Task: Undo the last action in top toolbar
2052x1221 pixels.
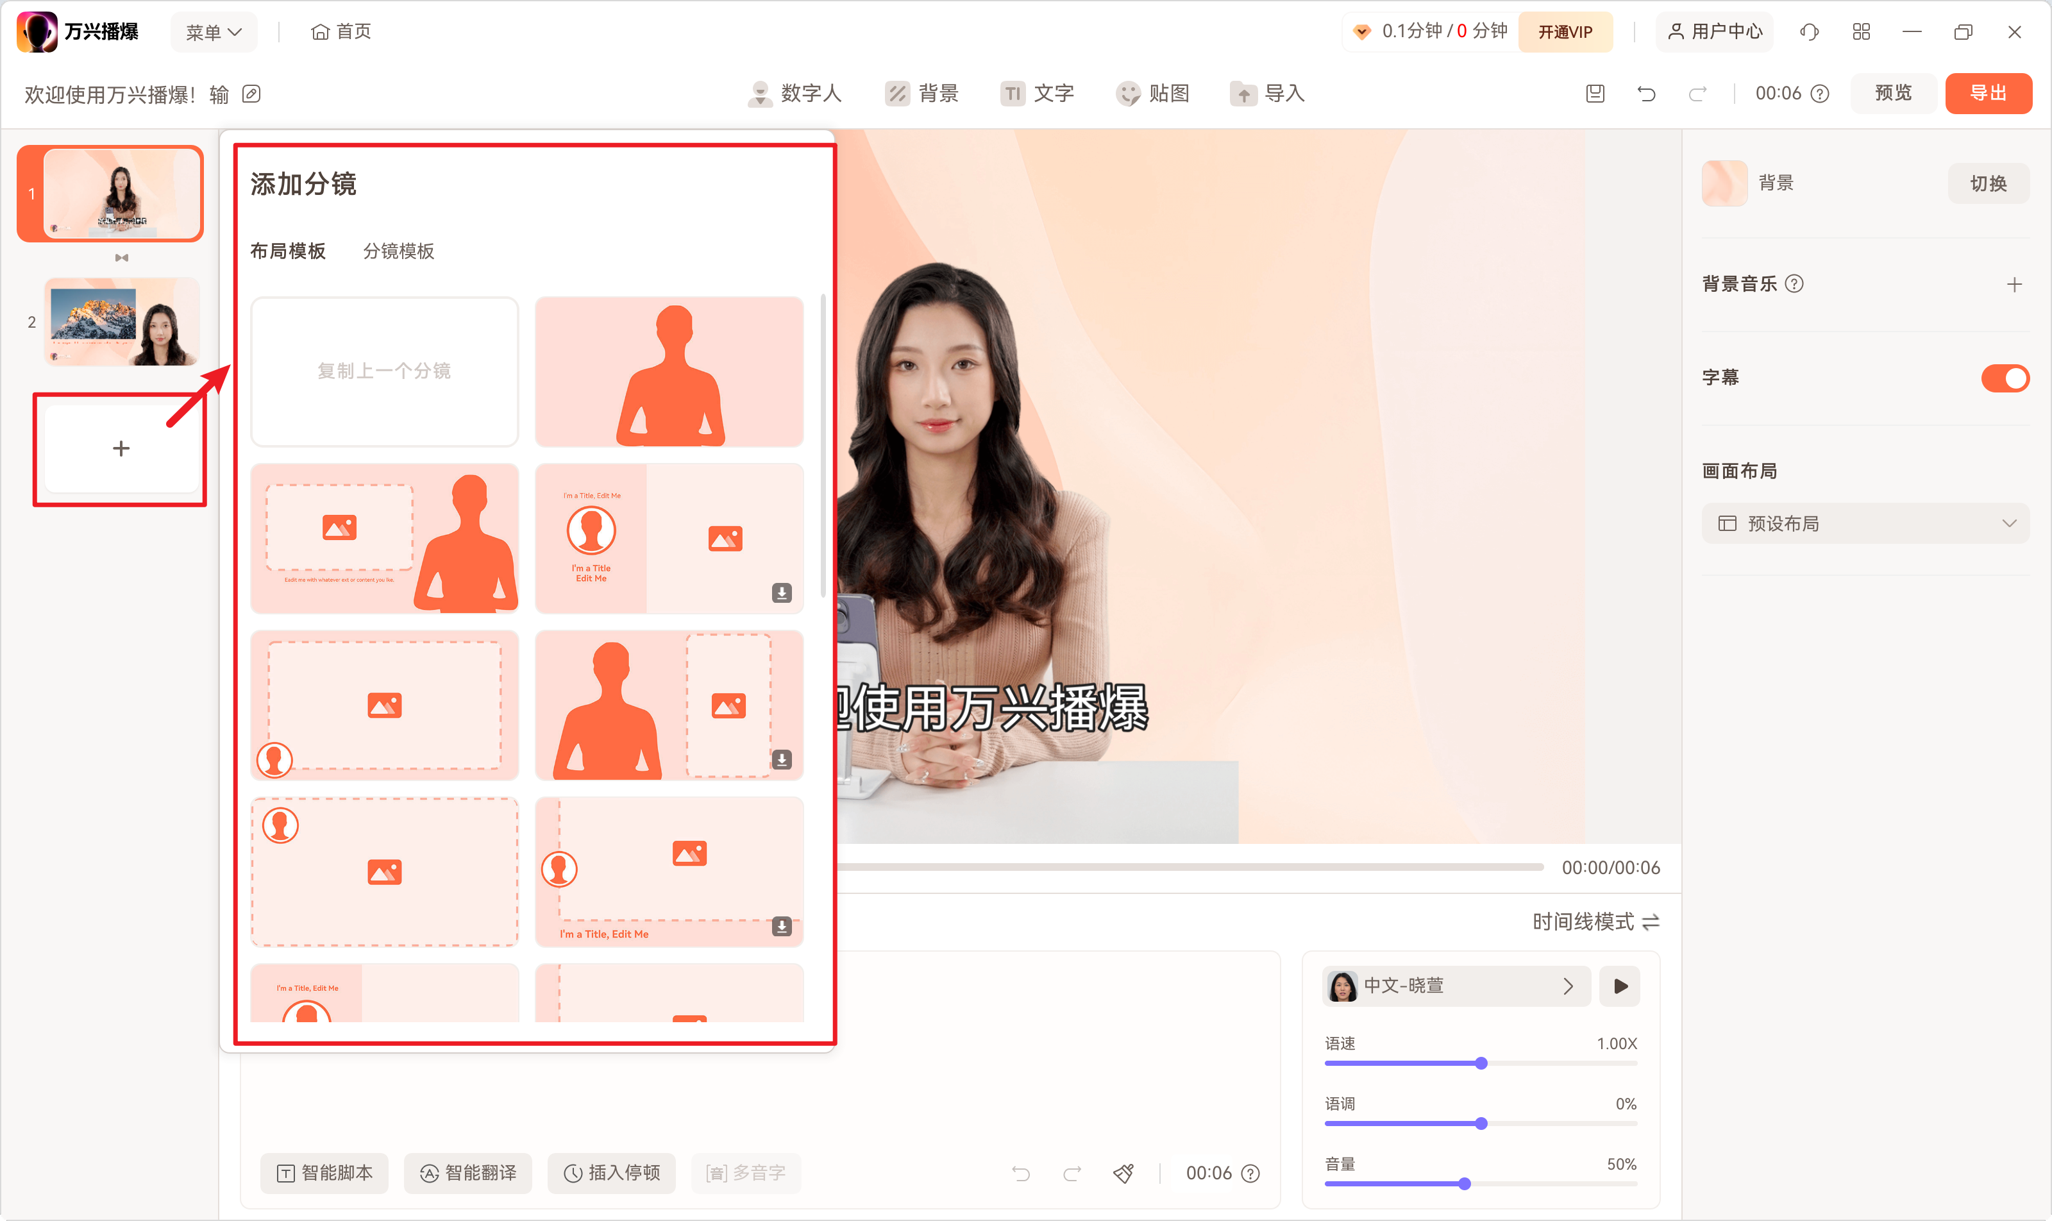Action: click(1646, 94)
